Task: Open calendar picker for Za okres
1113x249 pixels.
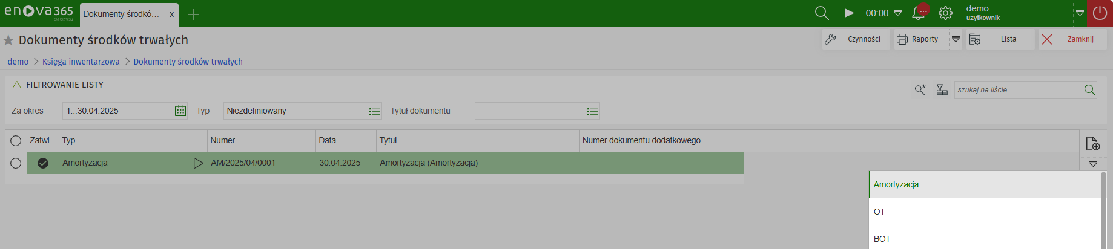Action: [180, 111]
